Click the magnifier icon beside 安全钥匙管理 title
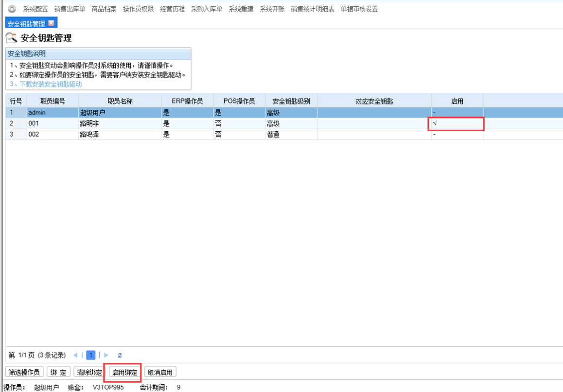 [x=12, y=38]
